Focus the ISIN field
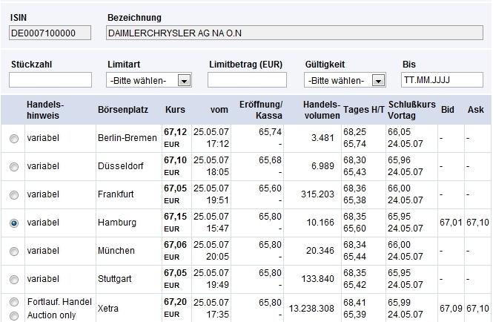Viewport: 493px width, 322px height. coord(50,33)
